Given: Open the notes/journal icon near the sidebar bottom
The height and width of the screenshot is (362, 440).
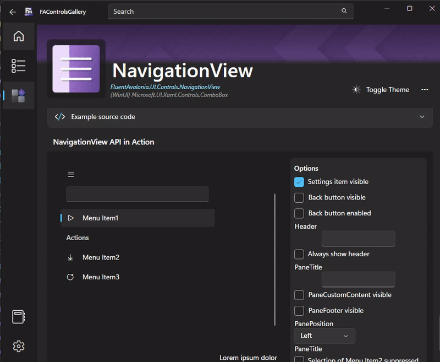Looking at the screenshot, I should 18,317.
